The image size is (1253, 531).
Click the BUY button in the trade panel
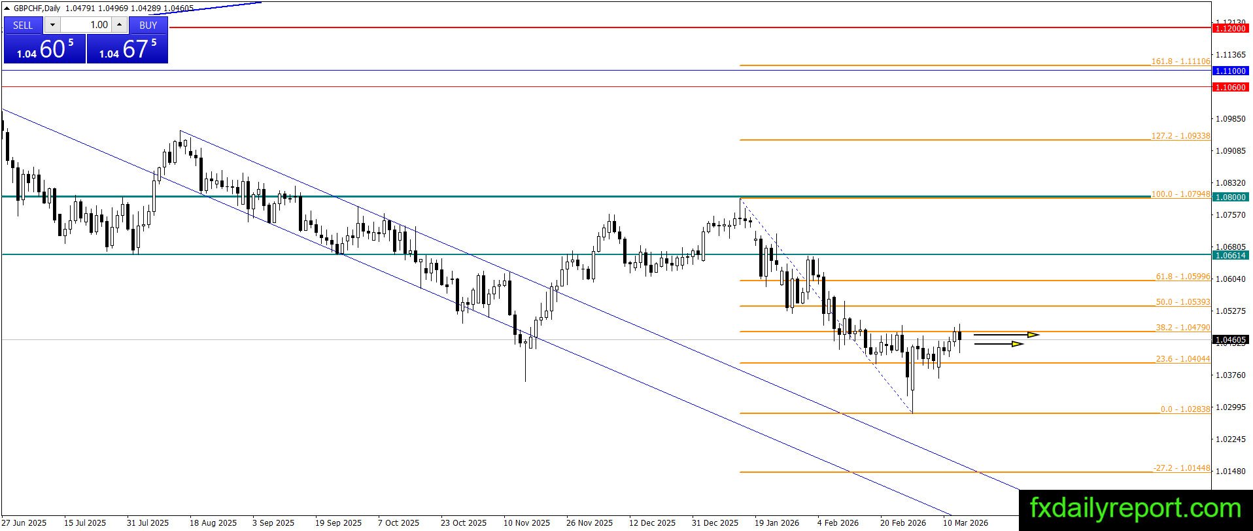point(148,25)
